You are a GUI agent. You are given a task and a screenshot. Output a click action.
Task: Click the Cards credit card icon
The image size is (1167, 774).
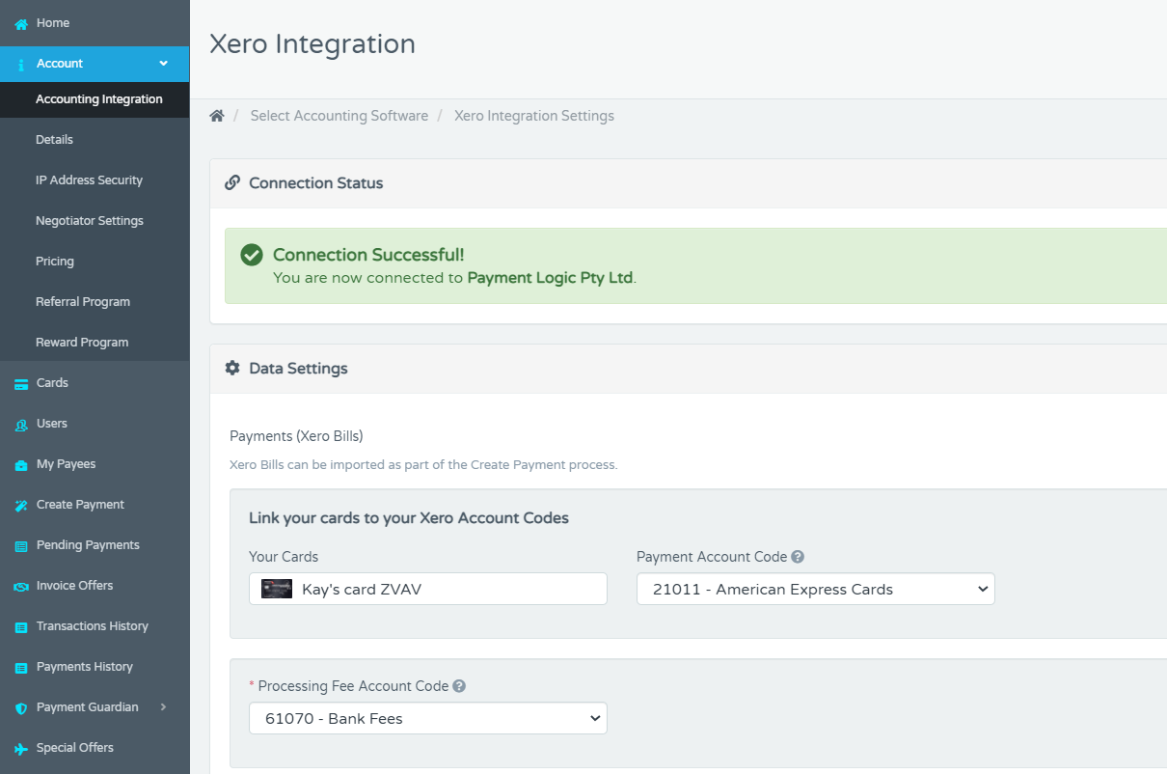(21, 384)
